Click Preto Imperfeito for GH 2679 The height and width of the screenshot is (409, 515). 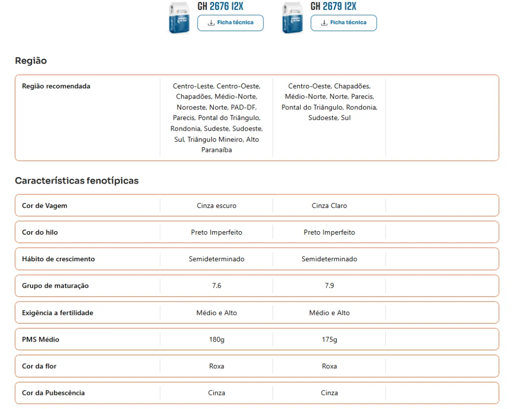tap(329, 232)
